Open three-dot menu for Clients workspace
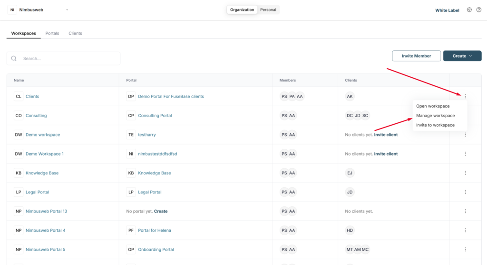Image resolution: width=487 pixels, height=265 pixels. point(465,96)
